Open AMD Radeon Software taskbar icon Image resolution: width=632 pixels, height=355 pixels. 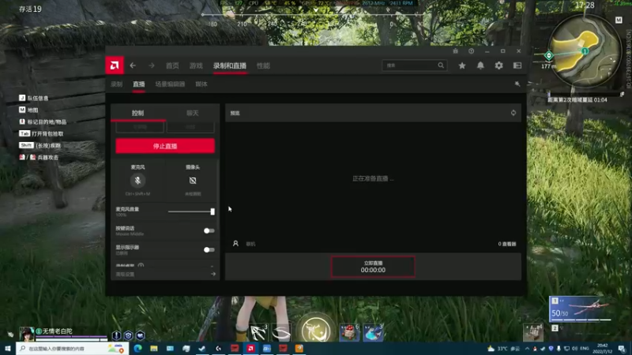(250, 348)
